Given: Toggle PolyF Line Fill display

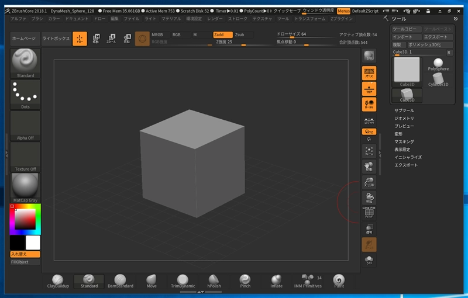Looking at the screenshot, I should pyautogui.click(x=369, y=213).
